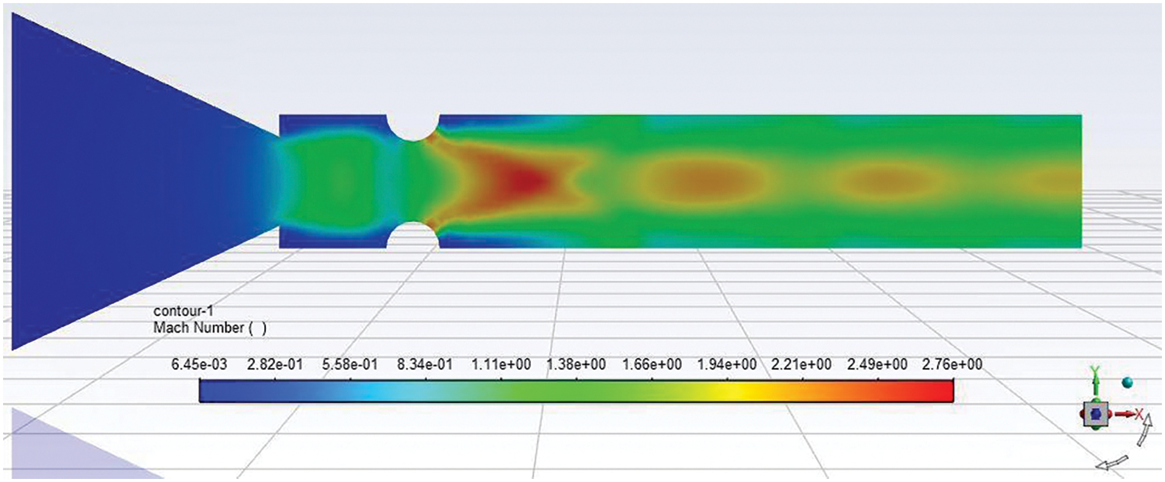The image size is (1165, 482).
Task: Click the blue Z axis ball in triad center
Action: pyautogui.click(x=1095, y=415)
